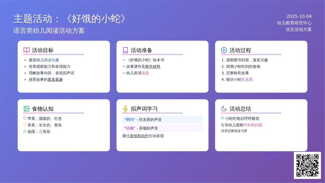Click the blue 阅读兴趣 highlighted text

(51, 60)
